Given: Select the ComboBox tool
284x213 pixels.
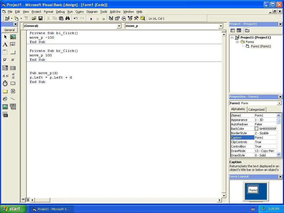Looking at the screenshot, I should click(x=5, y=68).
